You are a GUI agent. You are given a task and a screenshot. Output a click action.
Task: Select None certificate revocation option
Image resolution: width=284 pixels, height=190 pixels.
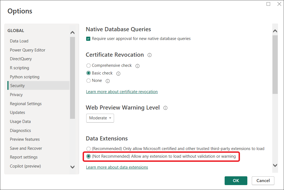click(x=88, y=81)
